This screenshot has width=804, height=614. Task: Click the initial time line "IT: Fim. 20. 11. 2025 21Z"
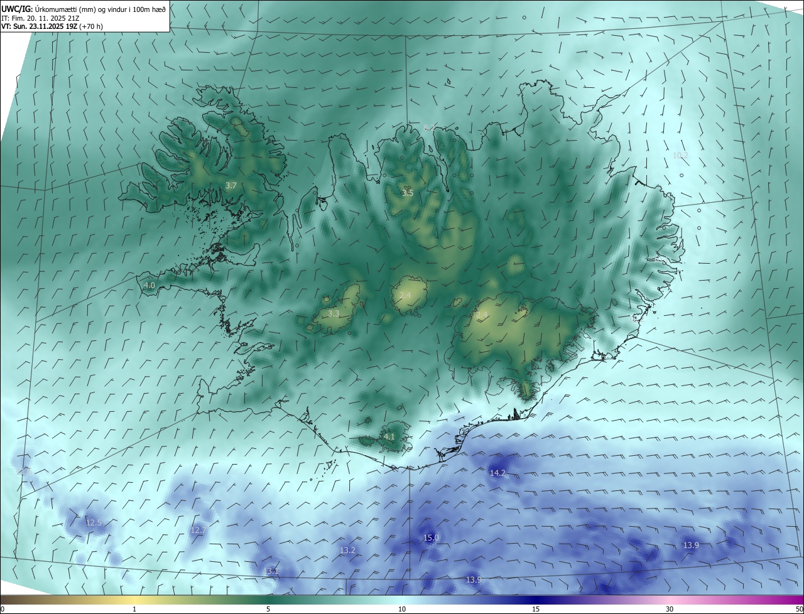pyautogui.click(x=40, y=18)
